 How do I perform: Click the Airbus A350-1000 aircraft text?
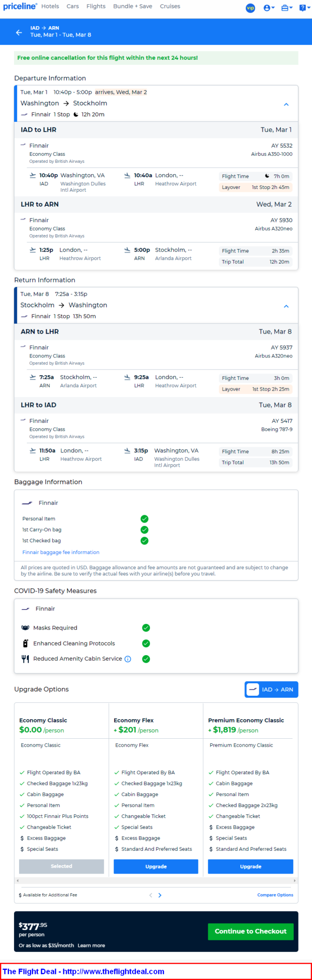(x=272, y=154)
